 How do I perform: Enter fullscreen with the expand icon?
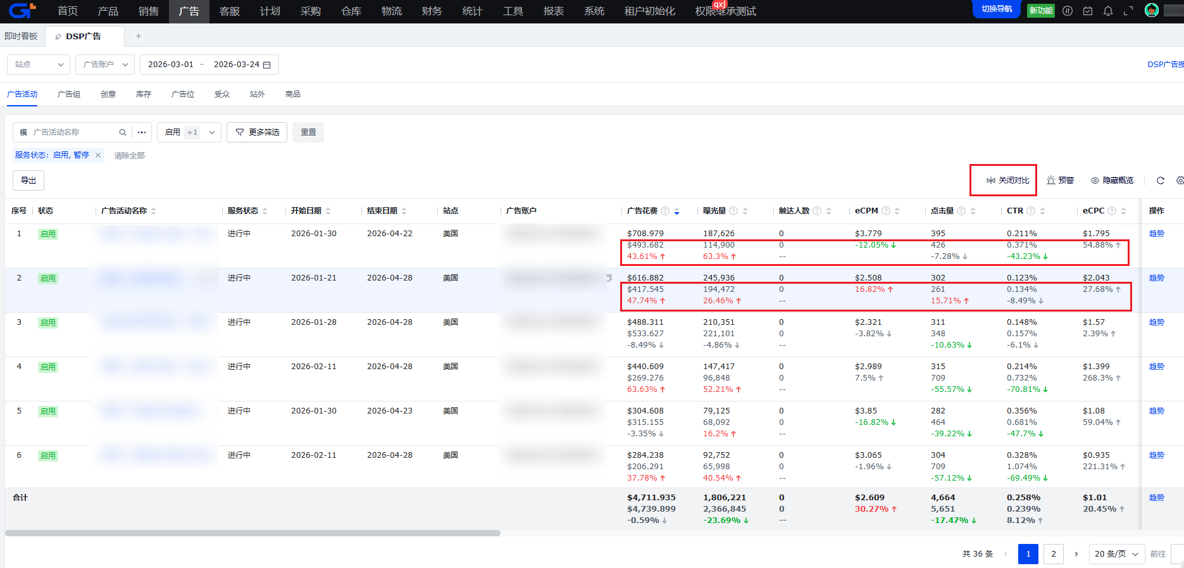tap(1128, 11)
